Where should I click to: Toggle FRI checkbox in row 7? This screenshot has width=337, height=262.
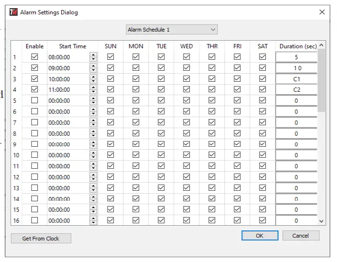tap(237, 122)
